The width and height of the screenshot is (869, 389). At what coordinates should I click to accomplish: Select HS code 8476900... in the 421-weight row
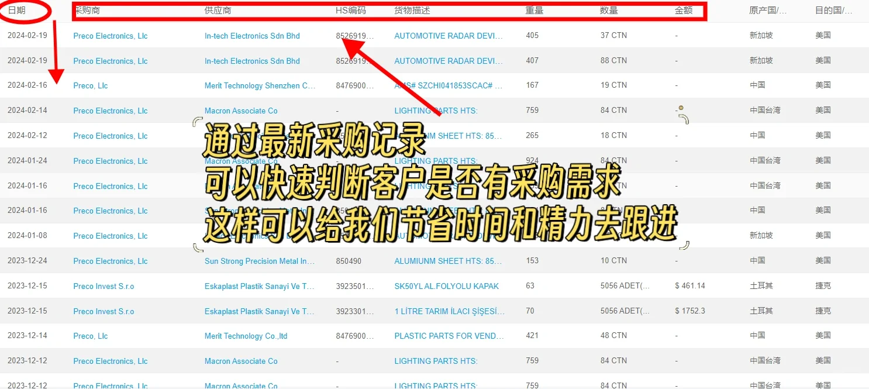[x=355, y=336]
